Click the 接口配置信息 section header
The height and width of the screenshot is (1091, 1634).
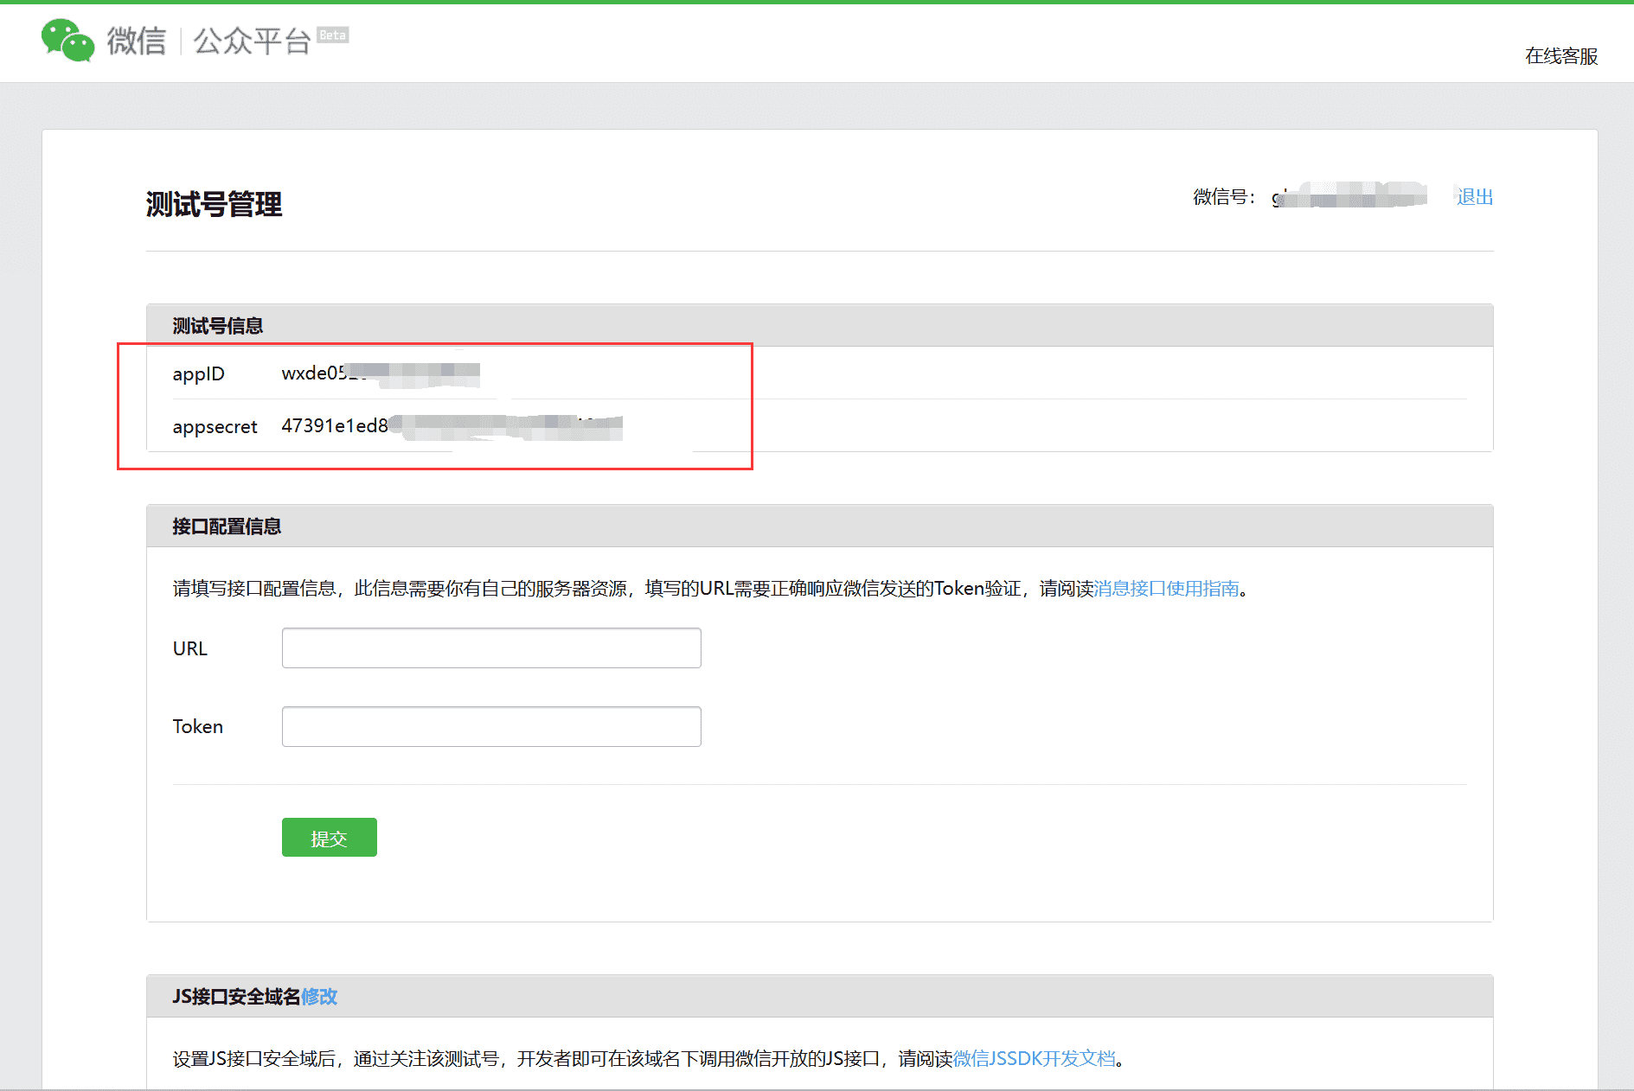(x=226, y=526)
